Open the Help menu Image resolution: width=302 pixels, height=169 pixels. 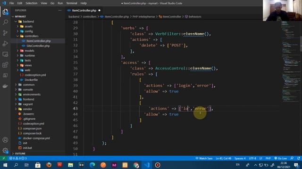tap(84, 3)
